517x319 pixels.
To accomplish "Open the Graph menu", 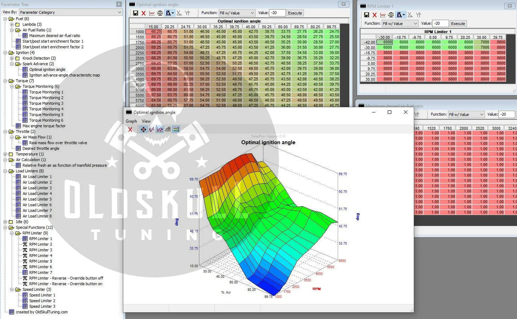I will pos(131,121).
